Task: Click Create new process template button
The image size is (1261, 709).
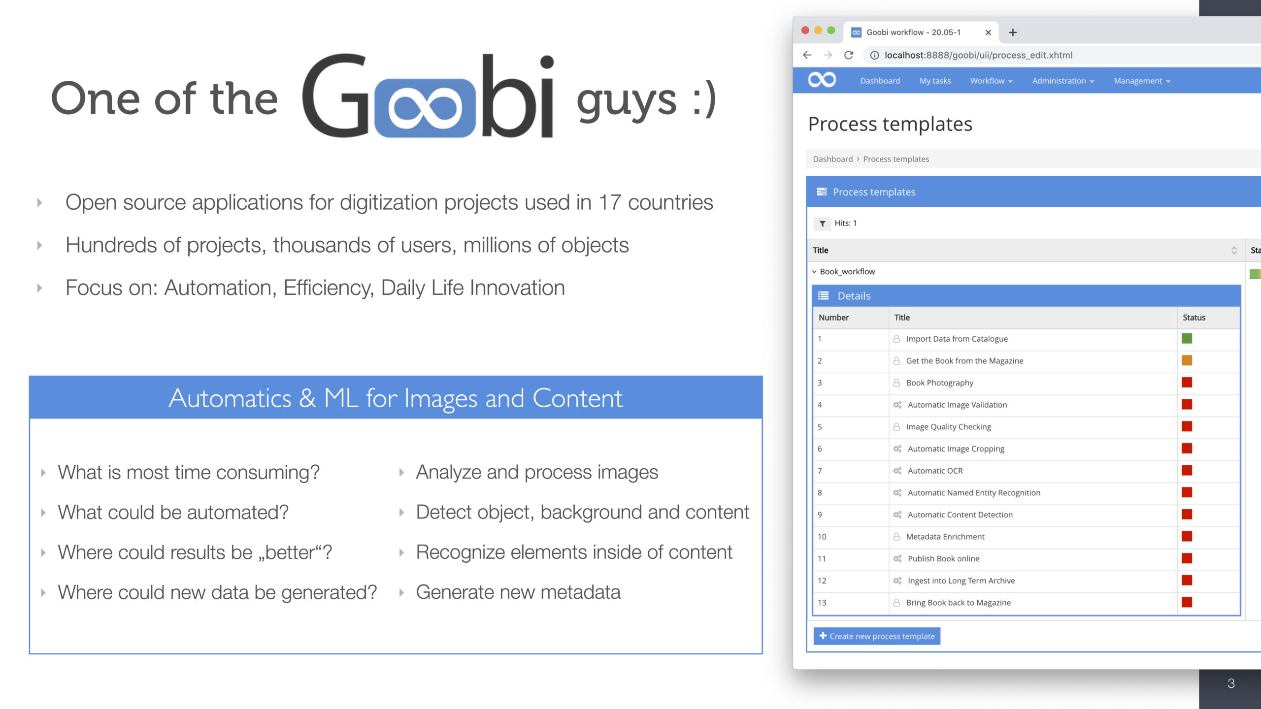Action: (x=877, y=636)
